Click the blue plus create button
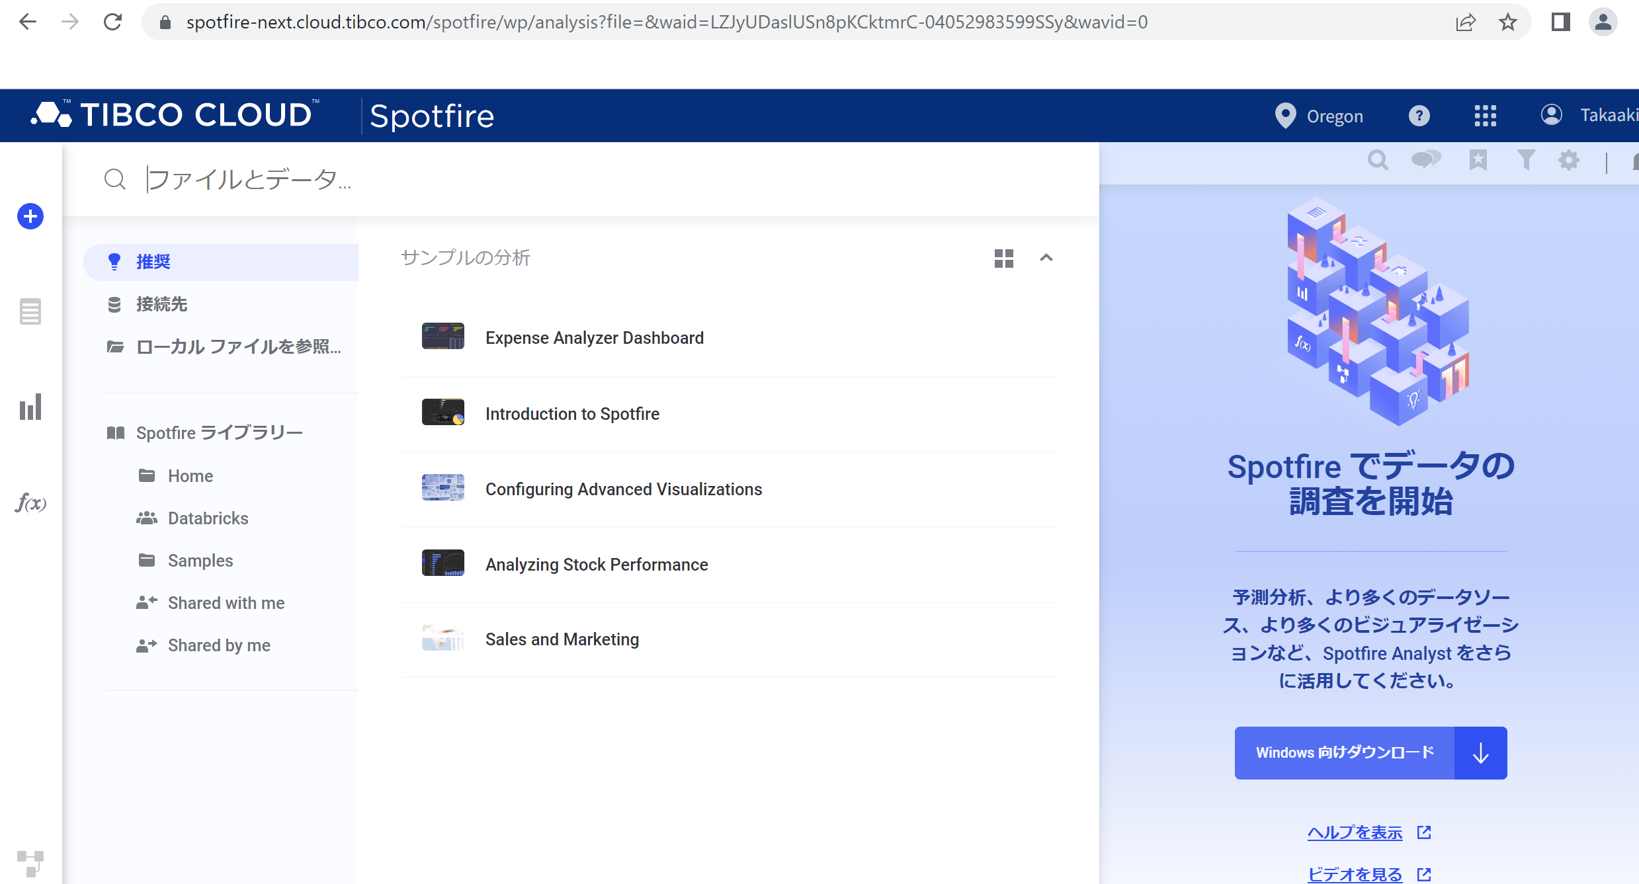 click(30, 216)
